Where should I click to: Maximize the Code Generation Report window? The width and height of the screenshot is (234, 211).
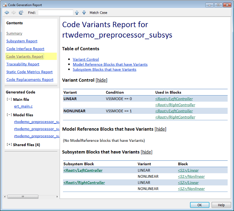coord(218,5)
